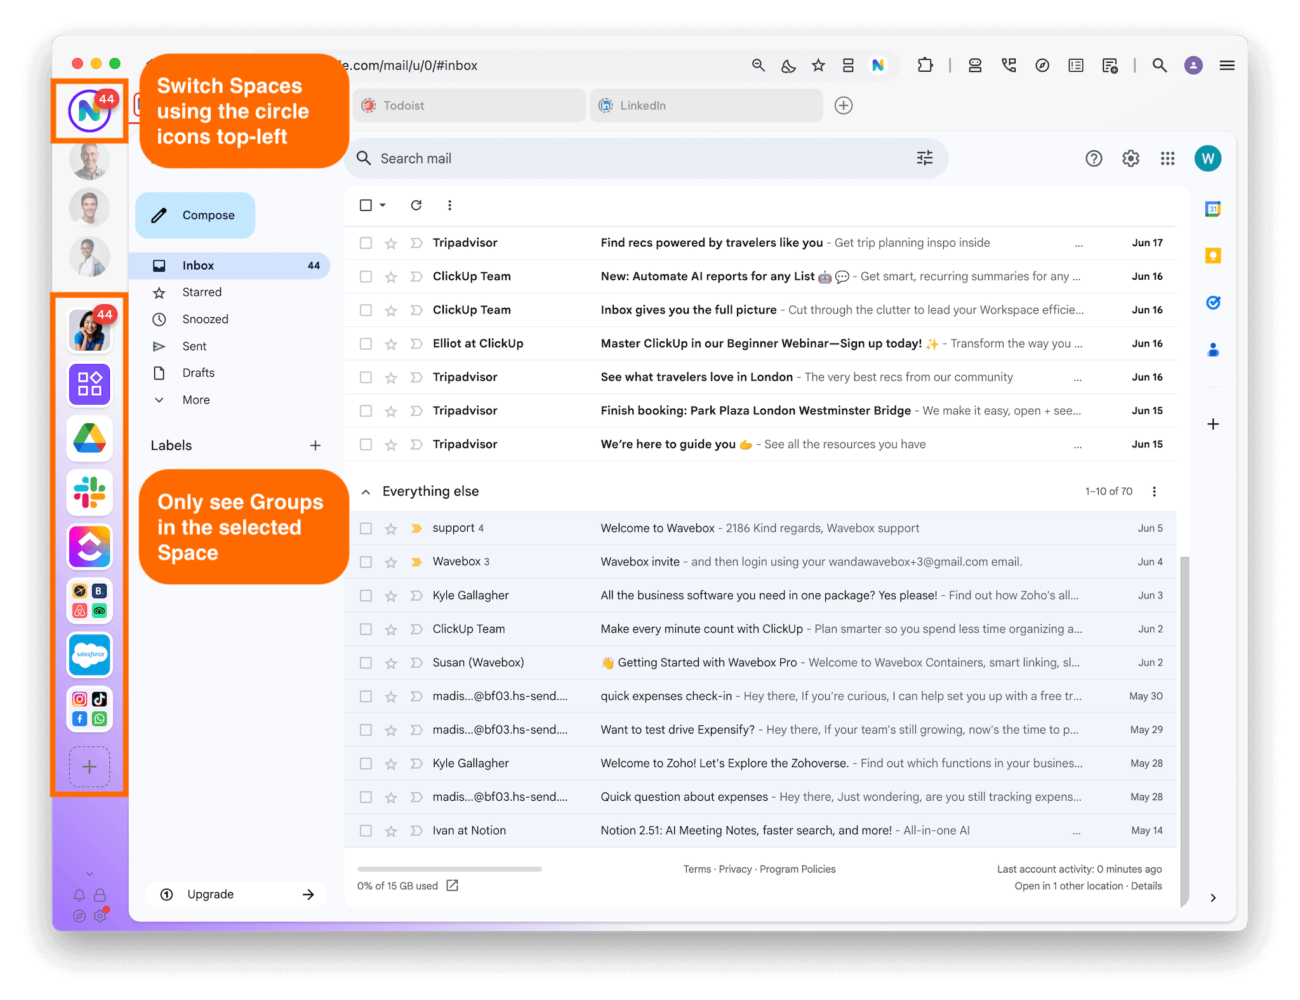Screen dimensions: 1300x1000
Task: Create new label with plus icon
Action: (x=315, y=445)
